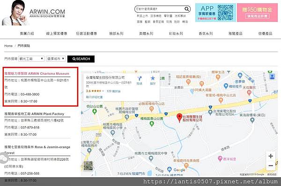Image resolution: width=281 pixels, height=186 pixels.
Task: Open the 選擇城市 city dropdown
Action: 56,59
